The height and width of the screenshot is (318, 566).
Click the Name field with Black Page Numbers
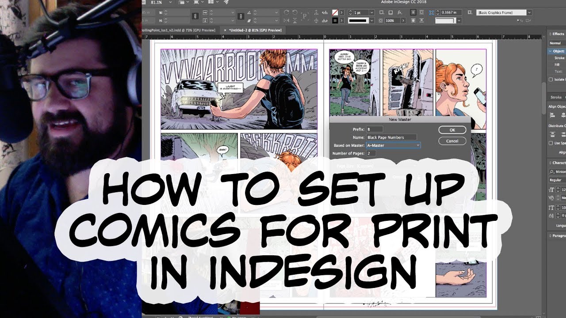(x=391, y=137)
